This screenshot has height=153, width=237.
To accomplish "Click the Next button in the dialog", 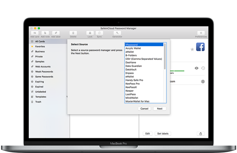I will coord(160,109).
